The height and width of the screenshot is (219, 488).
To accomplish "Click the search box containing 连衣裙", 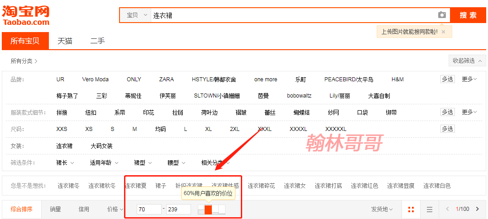I will coord(294,15).
